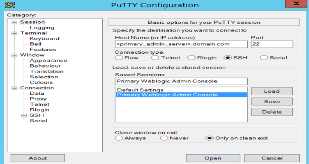Focus the Port number field
This screenshot has width=309, height=164.
coord(272,44)
